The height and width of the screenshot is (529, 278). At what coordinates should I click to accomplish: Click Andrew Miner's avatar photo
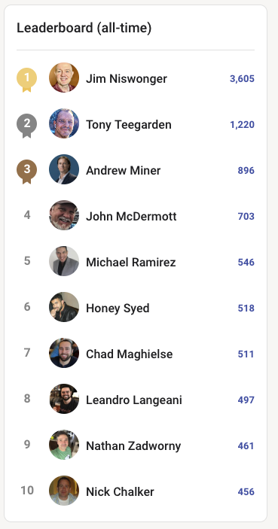click(64, 169)
